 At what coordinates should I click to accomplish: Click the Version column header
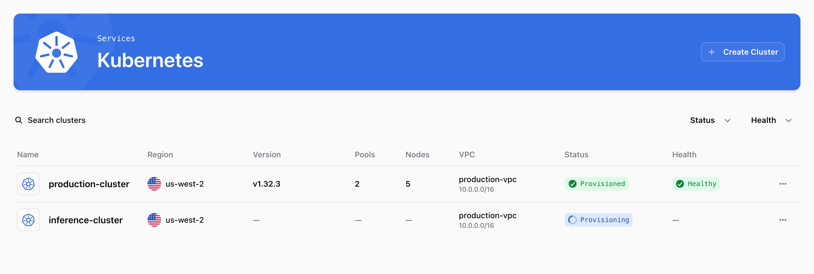(x=267, y=154)
